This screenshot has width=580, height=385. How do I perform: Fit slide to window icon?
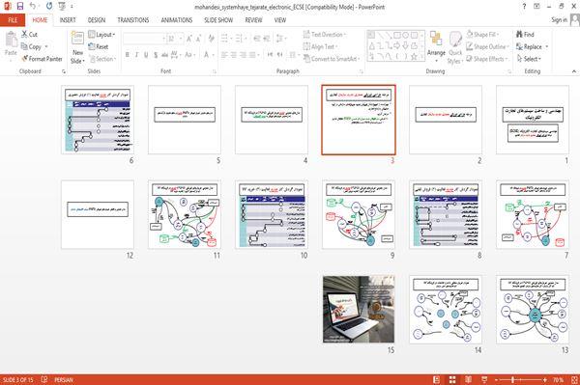(574, 379)
